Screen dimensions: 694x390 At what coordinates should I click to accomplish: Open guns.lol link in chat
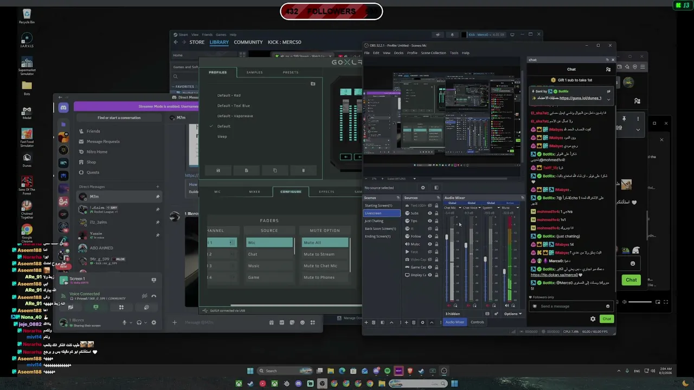(x=580, y=98)
